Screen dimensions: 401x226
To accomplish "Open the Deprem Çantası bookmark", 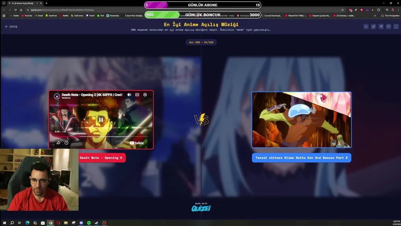I will tap(320, 15).
